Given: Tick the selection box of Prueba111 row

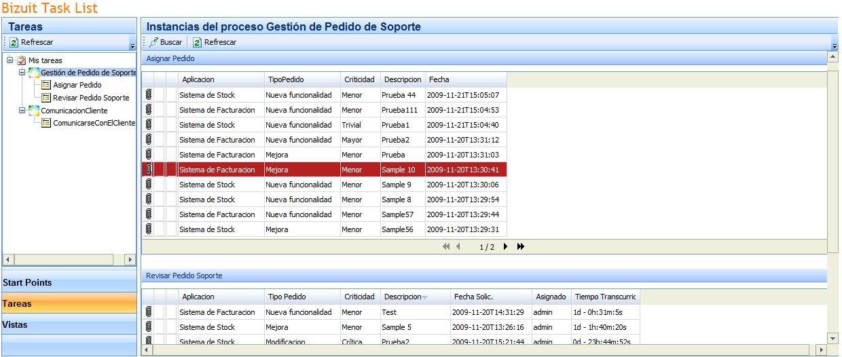Looking at the screenshot, I should point(160,110).
